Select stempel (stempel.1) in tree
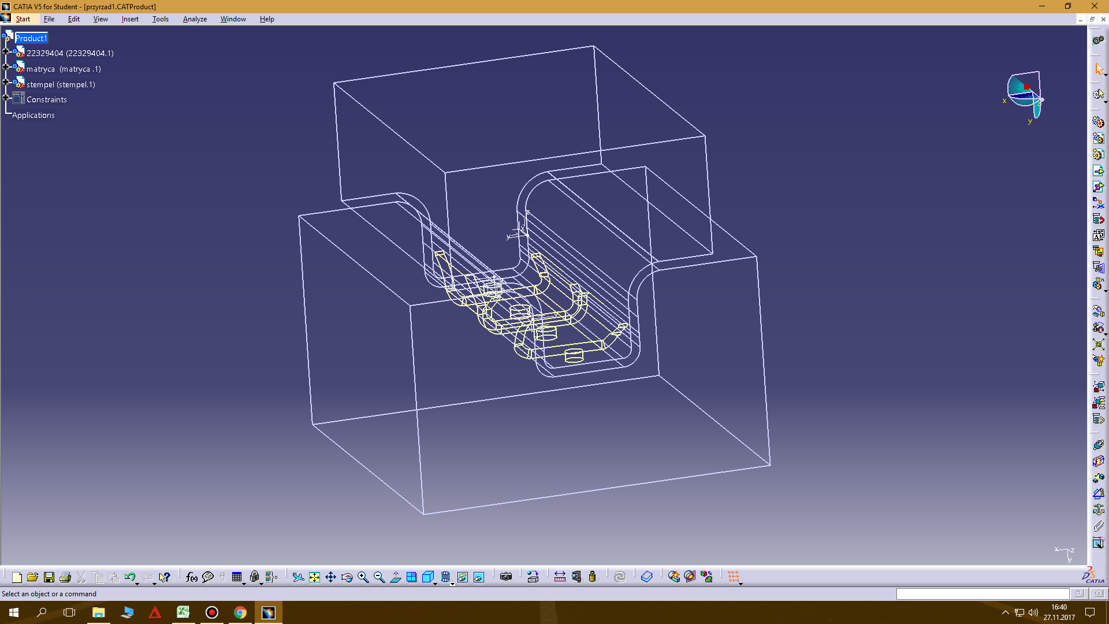 (61, 84)
